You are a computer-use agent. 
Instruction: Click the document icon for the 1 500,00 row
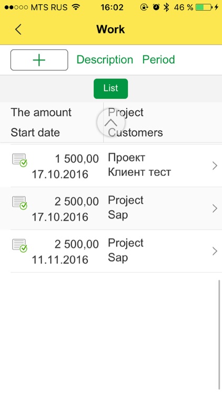tap(19, 160)
